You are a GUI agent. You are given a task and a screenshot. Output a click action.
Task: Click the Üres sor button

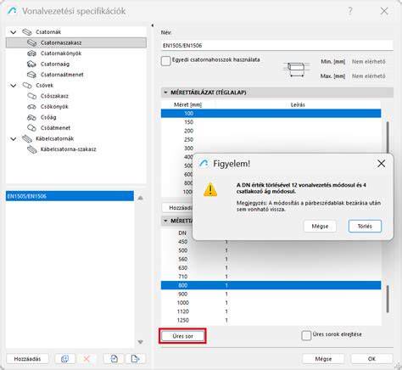[182, 336]
